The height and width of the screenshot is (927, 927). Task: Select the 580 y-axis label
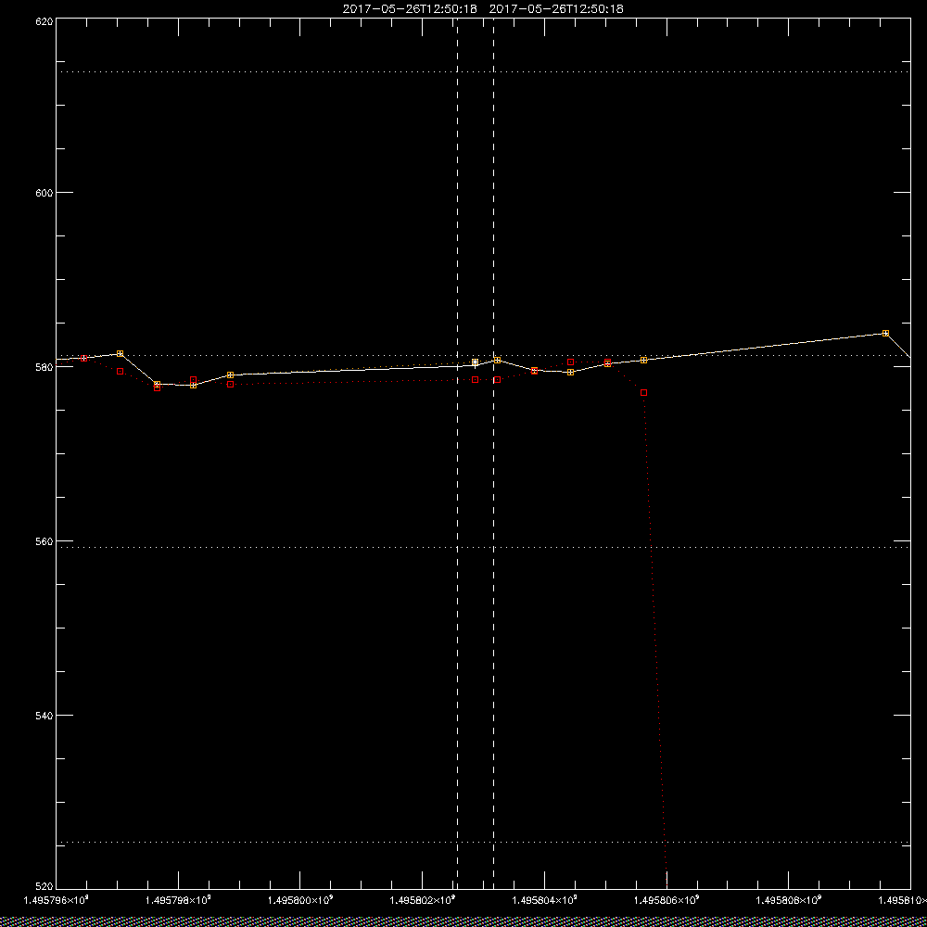coord(45,366)
